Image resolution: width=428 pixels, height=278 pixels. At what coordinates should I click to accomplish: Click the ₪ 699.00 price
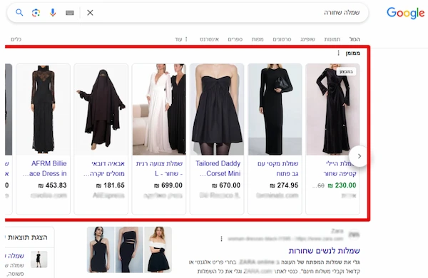click(168, 185)
